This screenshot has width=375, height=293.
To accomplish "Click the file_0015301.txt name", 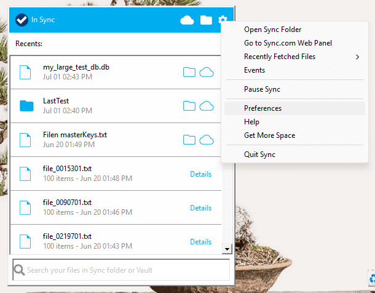I will tap(67, 169).
